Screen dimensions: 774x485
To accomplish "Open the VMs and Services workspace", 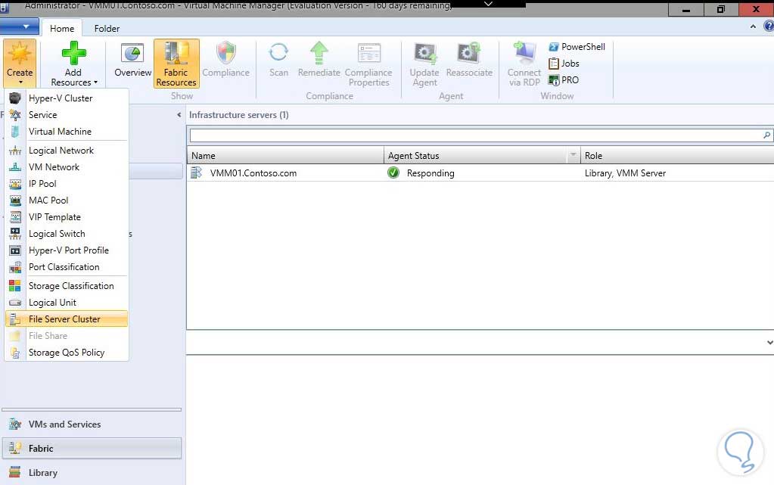I will pyautogui.click(x=92, y=424).
